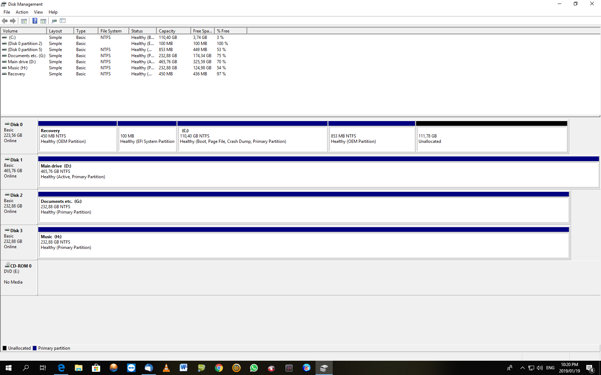Open the volume speaker tray icon
The height and width of the screenshot is (375, 601).
[540, 368]
